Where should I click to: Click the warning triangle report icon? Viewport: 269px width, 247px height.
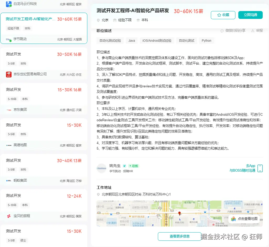click(252, 31)
